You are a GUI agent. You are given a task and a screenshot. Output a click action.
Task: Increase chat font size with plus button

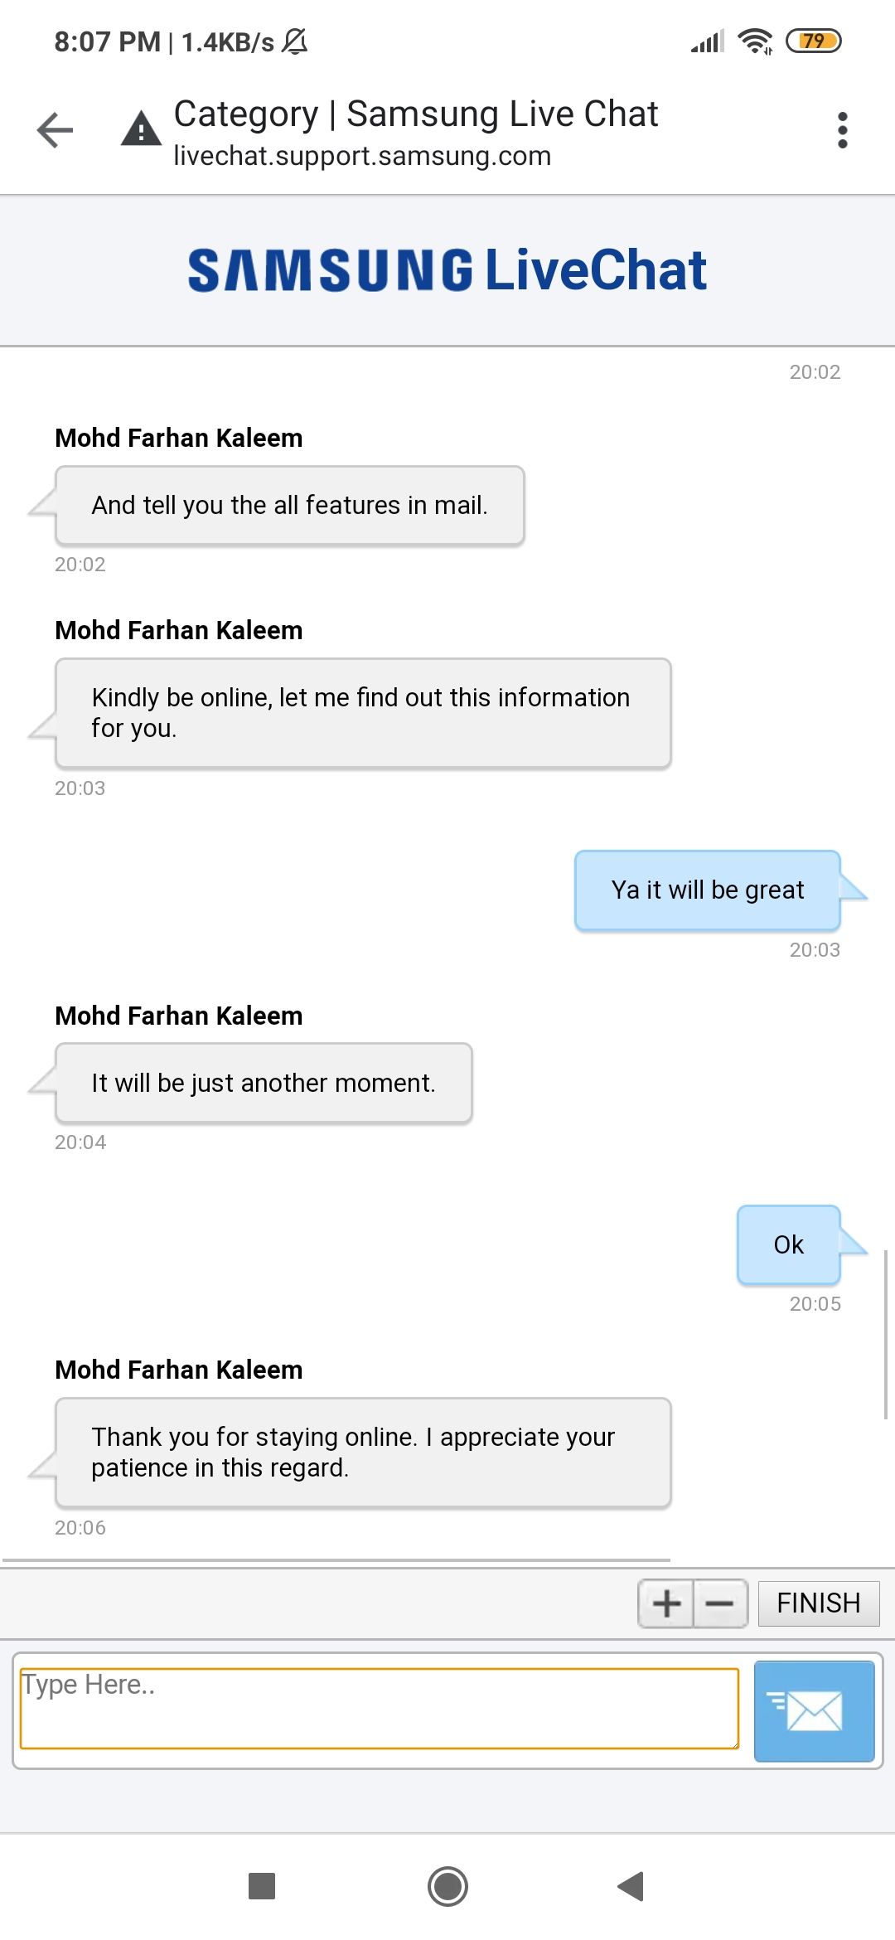tap(666, 1603)
